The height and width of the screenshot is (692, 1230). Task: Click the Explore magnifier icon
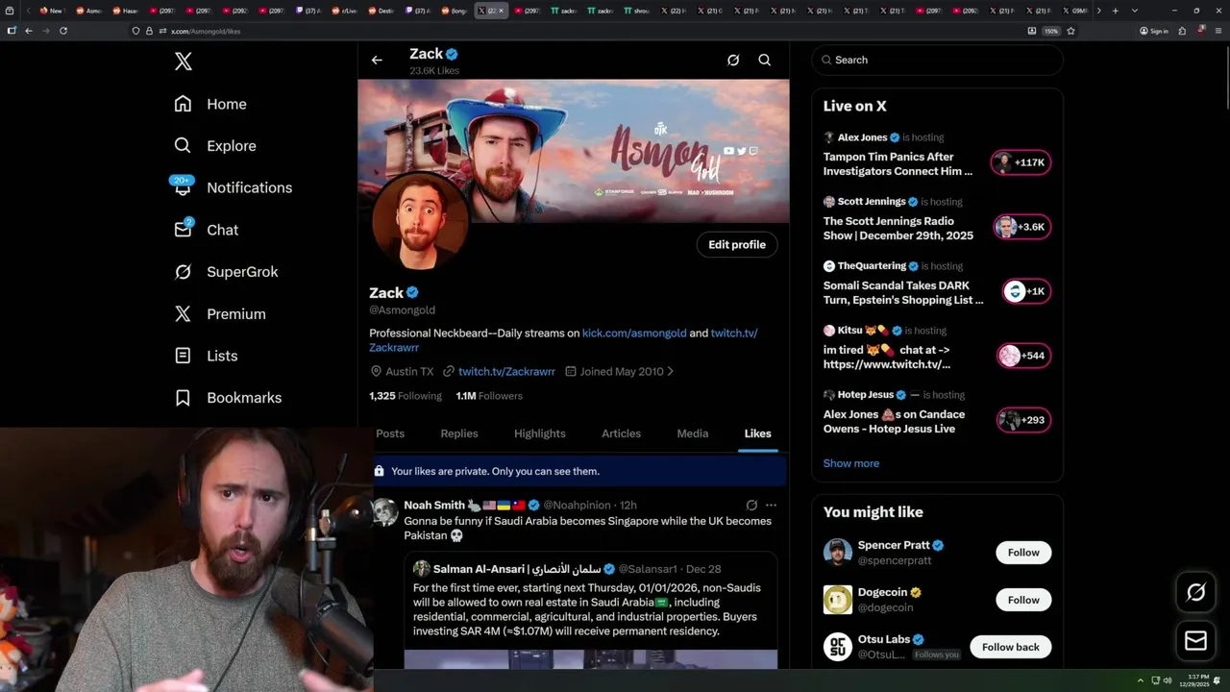click(183, 146)
